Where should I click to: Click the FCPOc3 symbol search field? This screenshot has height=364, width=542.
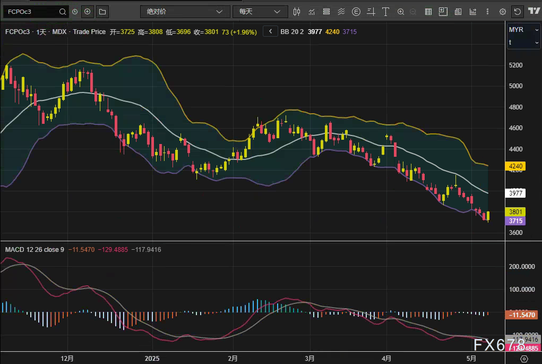tap(32, 11)
